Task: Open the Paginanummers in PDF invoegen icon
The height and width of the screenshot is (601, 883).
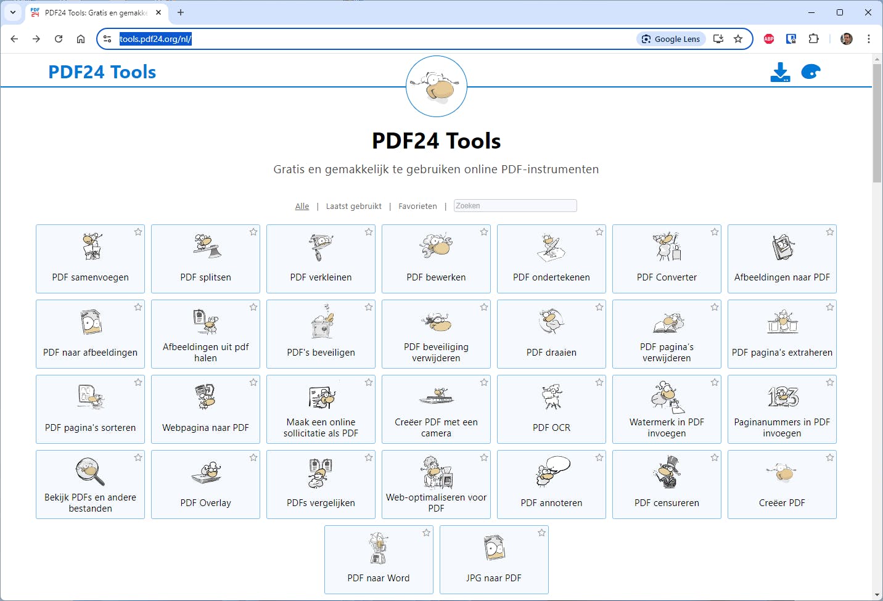Action: coord(782,396)
